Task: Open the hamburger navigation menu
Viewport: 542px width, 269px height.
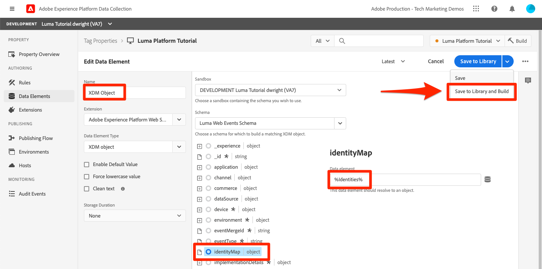Action: (x=12, y=9)
